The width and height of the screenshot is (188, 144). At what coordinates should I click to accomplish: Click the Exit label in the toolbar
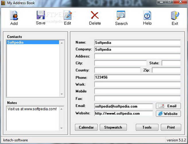pos(175,23)
